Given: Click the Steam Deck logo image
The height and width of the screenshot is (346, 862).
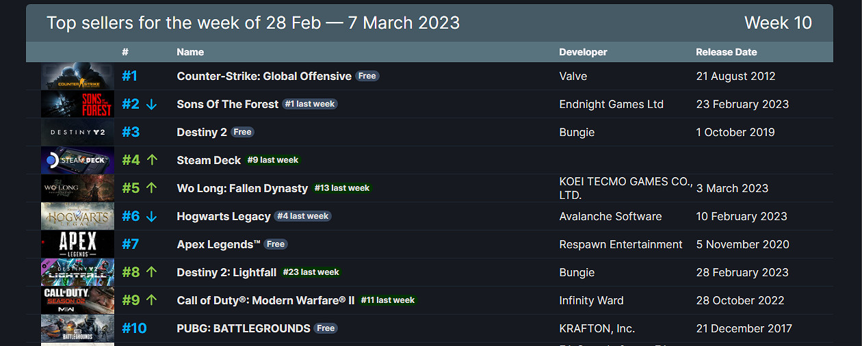Looking at the screenshot, I should [77, 160].
